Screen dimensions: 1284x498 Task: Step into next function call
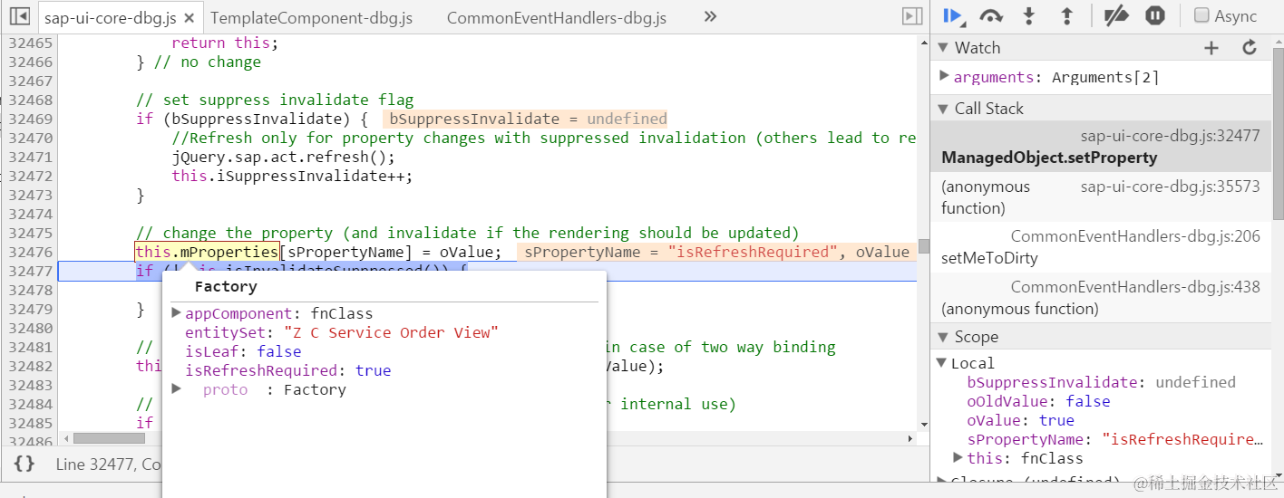(1029, 15)
